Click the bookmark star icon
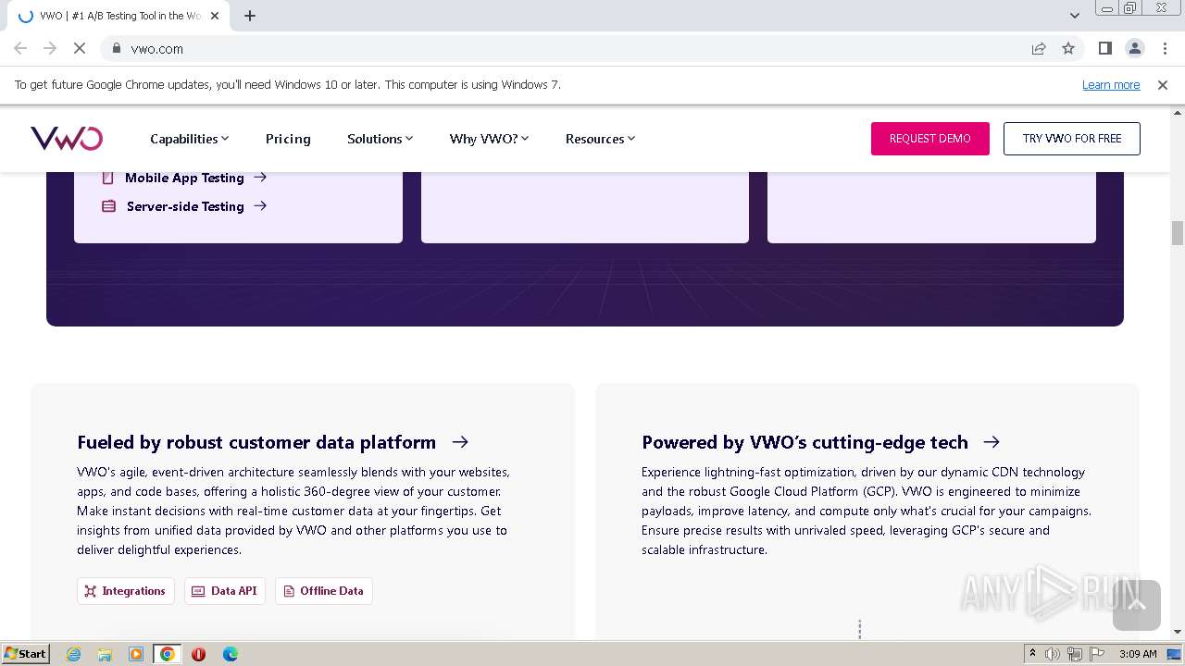 click(x=1068, y=48)
